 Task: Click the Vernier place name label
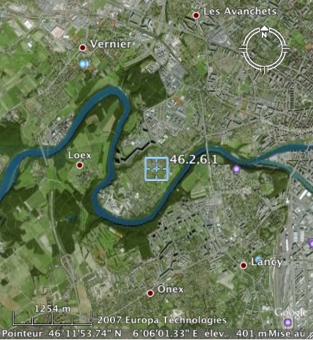[111, 44]
